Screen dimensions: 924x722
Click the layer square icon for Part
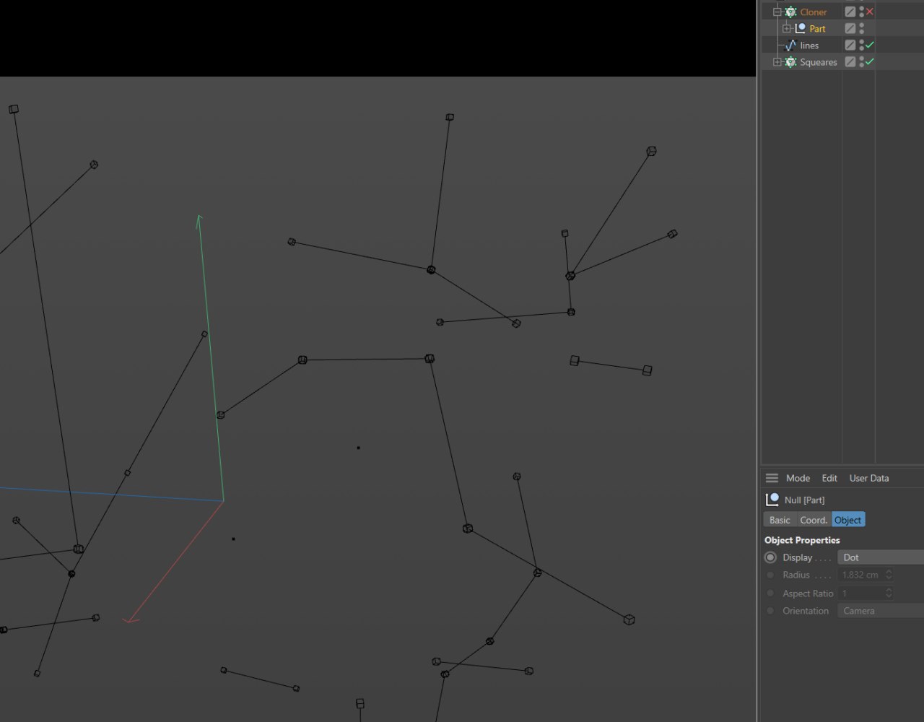click(x=850, y=28)
